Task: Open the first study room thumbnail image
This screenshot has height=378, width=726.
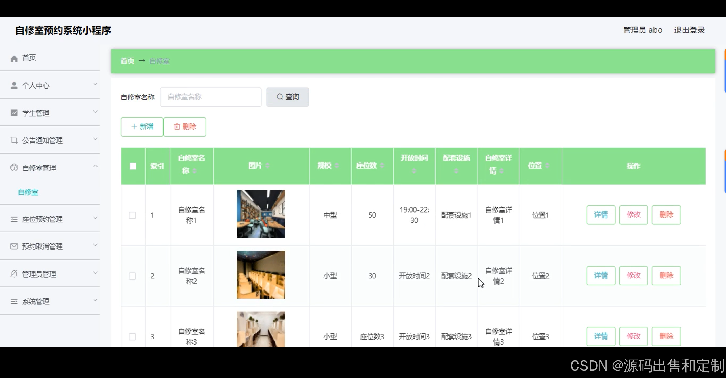Action: (261, 214)
